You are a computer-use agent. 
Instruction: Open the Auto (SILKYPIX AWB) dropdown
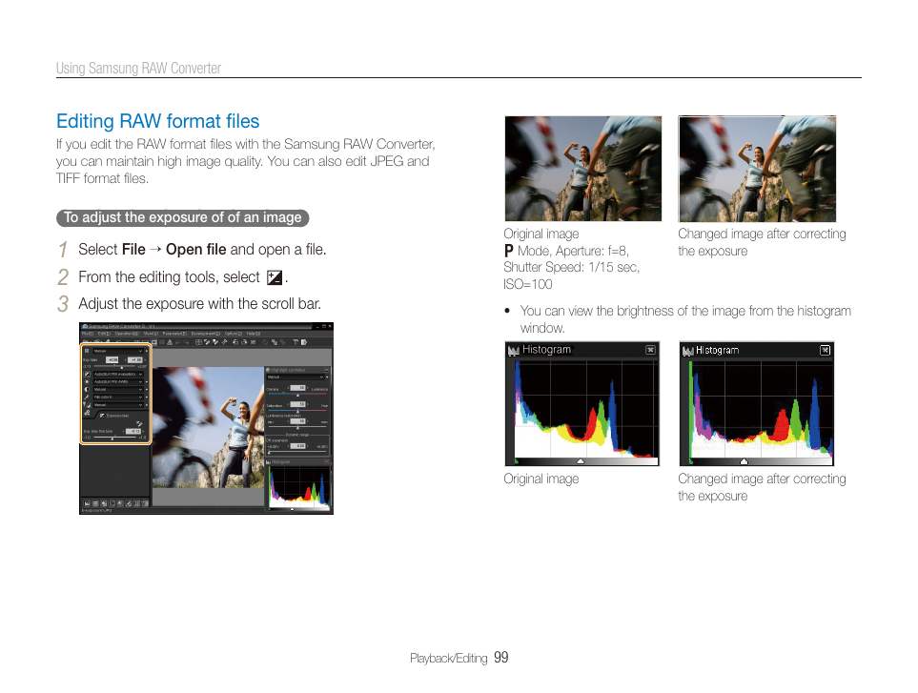click(118, 381)
